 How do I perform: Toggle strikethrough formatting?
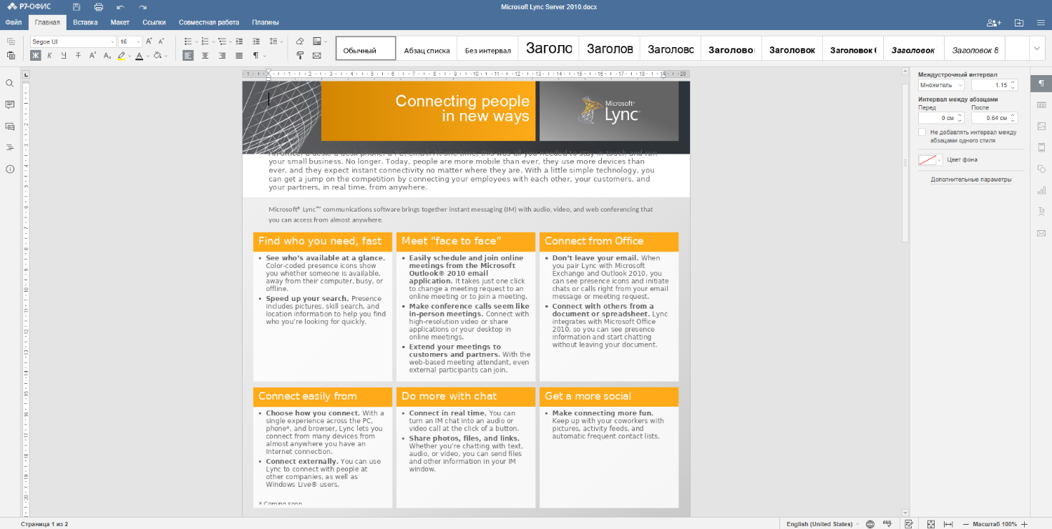click(x=79, y=55)
